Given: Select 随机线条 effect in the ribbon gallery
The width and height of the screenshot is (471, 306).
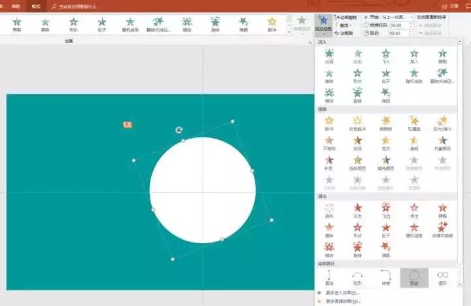Looking at the screenshot, I should (130, 24).
